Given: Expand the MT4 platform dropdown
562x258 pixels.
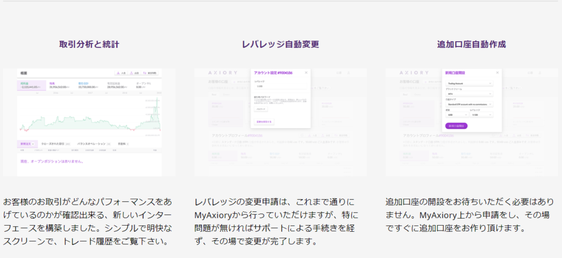Looking at the screenshot, I should pos(468,94).
